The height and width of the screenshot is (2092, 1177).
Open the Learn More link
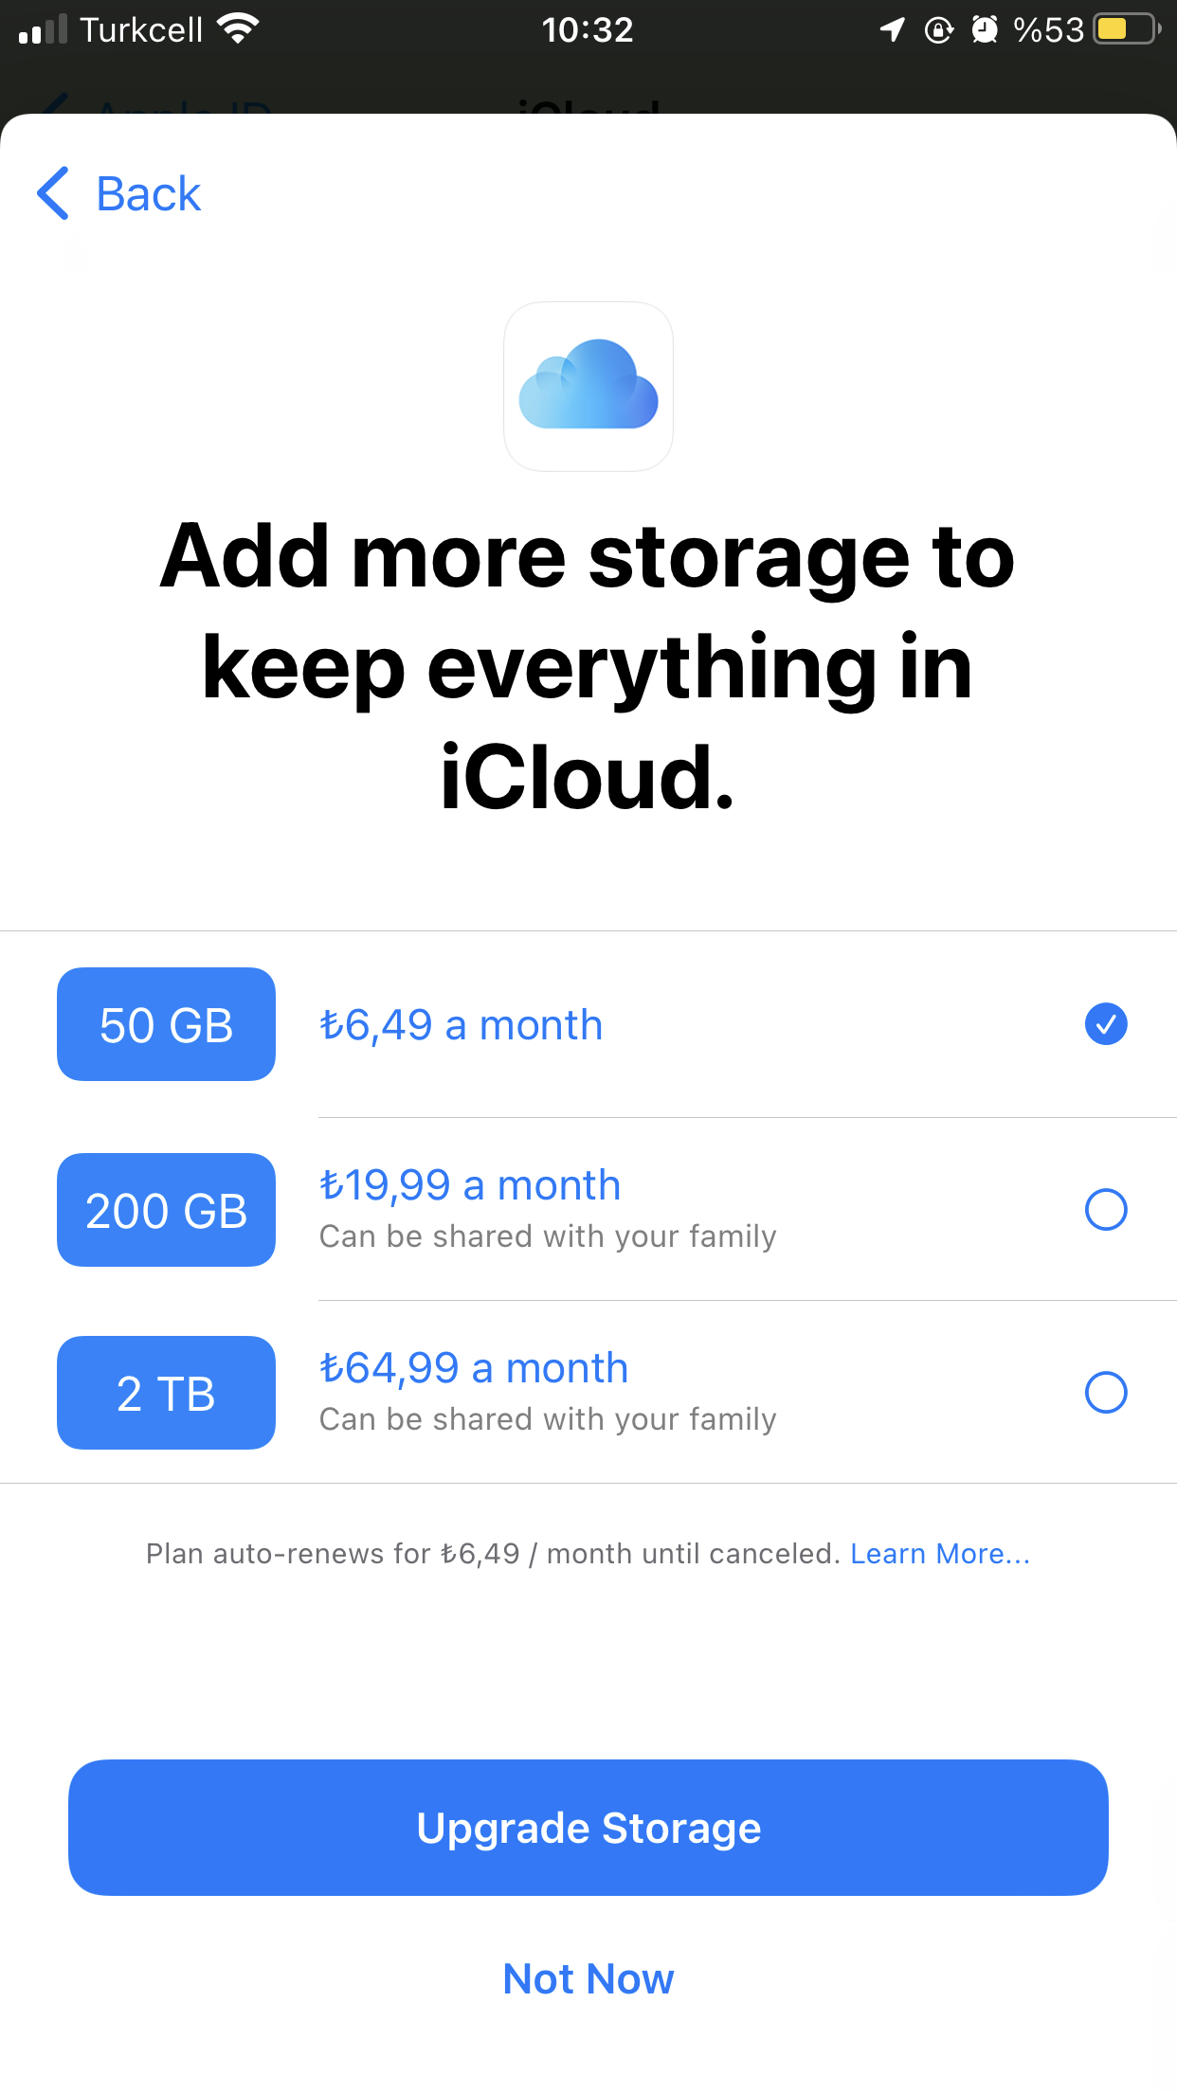[940, 1554]
